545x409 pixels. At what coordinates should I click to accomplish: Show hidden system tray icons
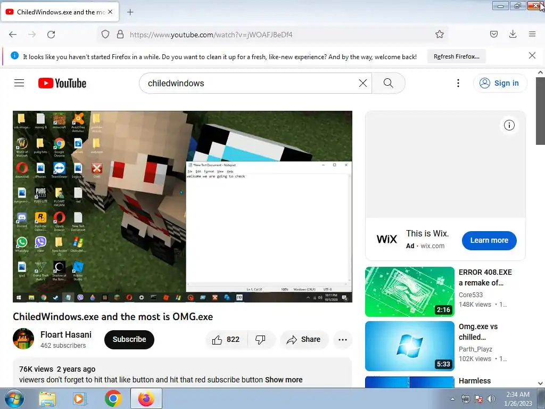coord(452,399)
